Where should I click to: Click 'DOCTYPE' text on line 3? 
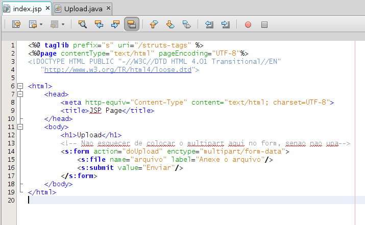click(50, 61)
